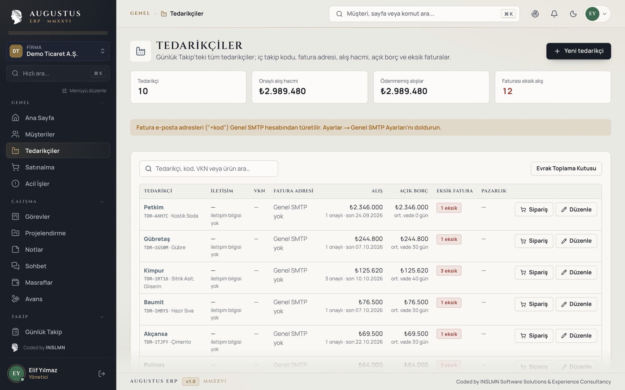Open the Kimpur supplier link

tap(154, 270)
